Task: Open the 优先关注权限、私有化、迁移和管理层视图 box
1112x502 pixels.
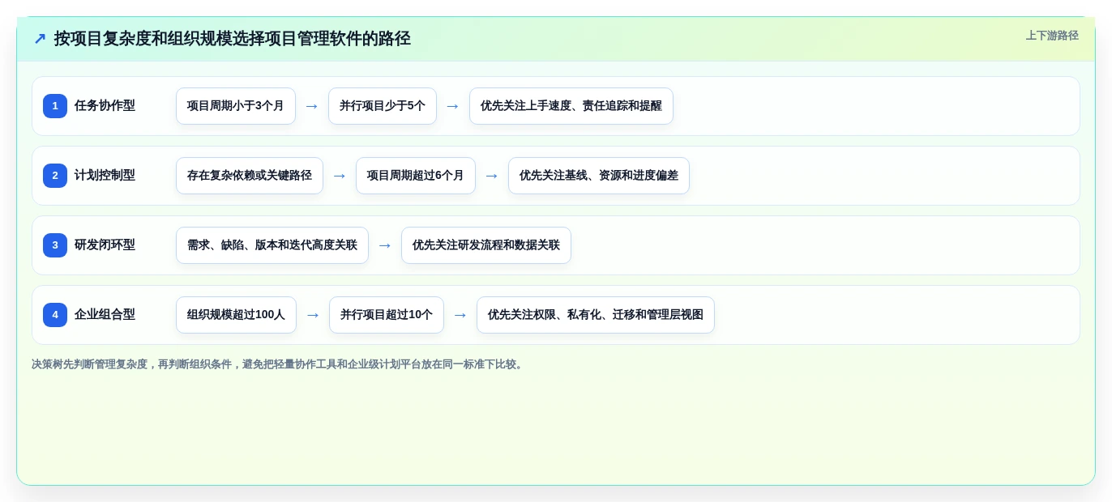Action: click(596, 315)
